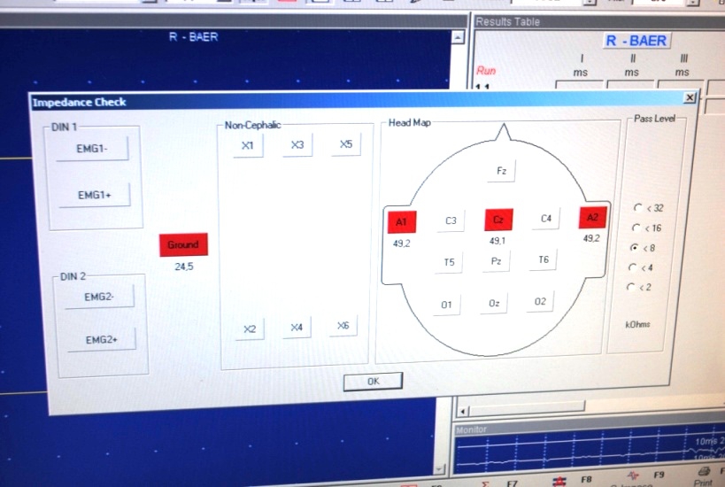
Task: Click the EMG2+ electrode button
Action: coord(102,340)
